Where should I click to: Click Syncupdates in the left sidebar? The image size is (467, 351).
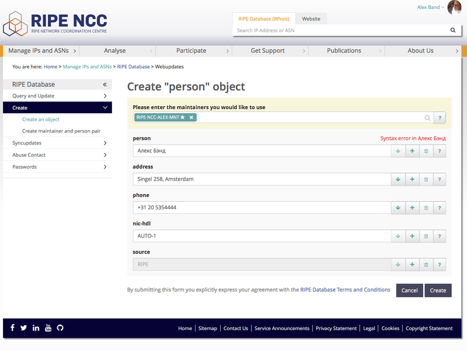tap(26, 143)
